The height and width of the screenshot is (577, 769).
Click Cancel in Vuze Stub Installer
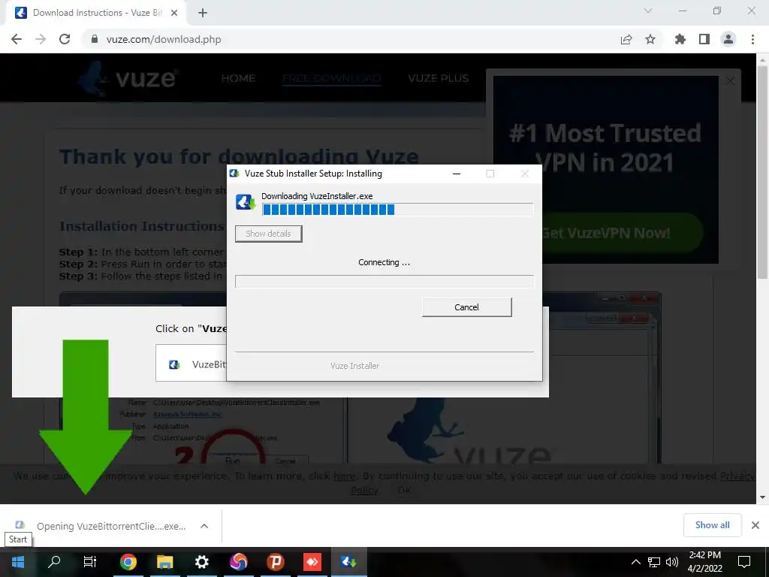pos(466,307)
